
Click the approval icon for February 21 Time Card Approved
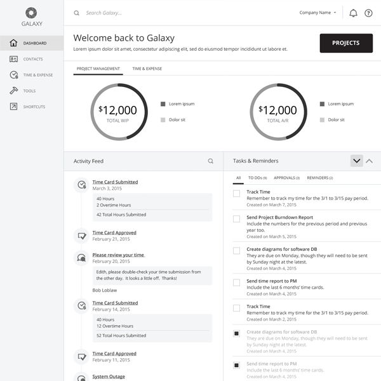coord(82,236)
